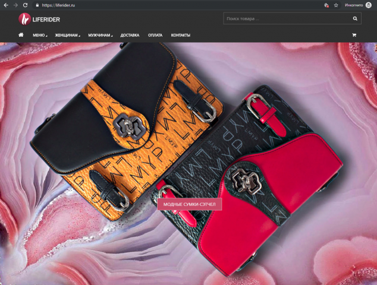Screen dimensions: 377x285
Task: Open the Liferider logo home link
Action: coord(39,19)
